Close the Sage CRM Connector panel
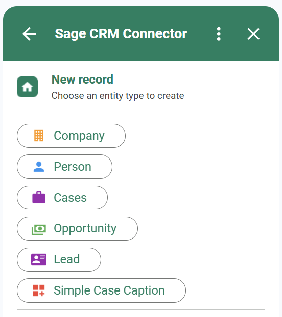 coord(253,34)
